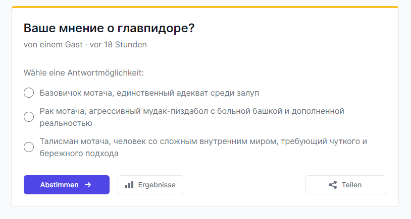This screenshot has width=411, height=219.
Task: View poll results via Ergebnisse
Action: pos(151,185)
